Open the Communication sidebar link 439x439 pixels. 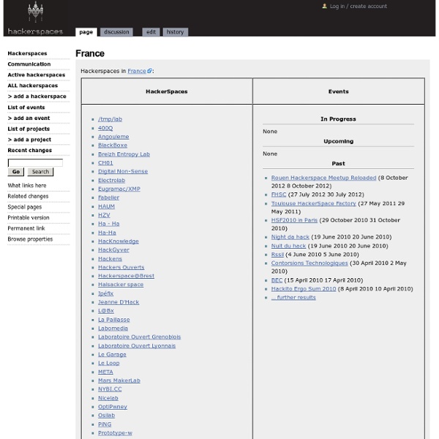[x=29, y=64]
